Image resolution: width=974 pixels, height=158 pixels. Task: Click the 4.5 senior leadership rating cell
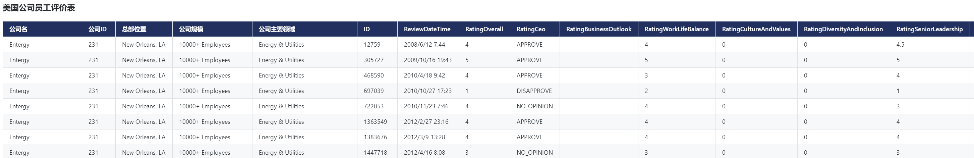[x=900, y=45]
